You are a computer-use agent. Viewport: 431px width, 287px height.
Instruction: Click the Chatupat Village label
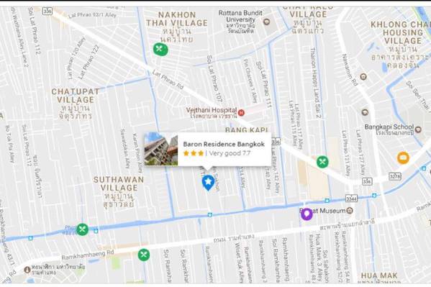point(76,96)
